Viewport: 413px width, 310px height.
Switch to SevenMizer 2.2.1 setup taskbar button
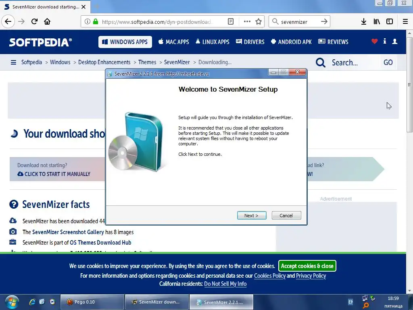coord(221,302)
